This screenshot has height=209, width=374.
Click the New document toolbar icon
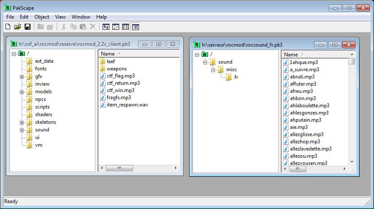click(8, 27)
